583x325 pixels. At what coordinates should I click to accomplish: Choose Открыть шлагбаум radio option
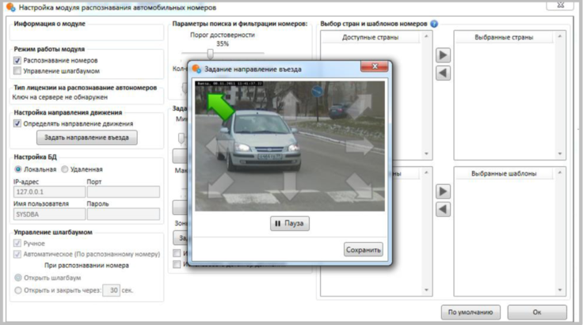point(18,278)
